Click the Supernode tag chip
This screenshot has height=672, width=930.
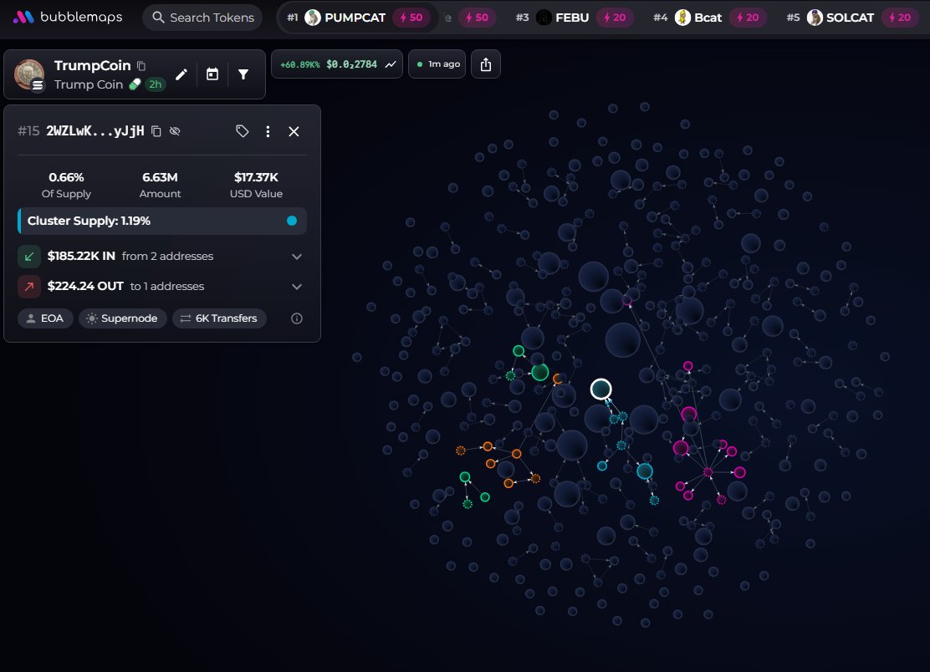(123, 318)
